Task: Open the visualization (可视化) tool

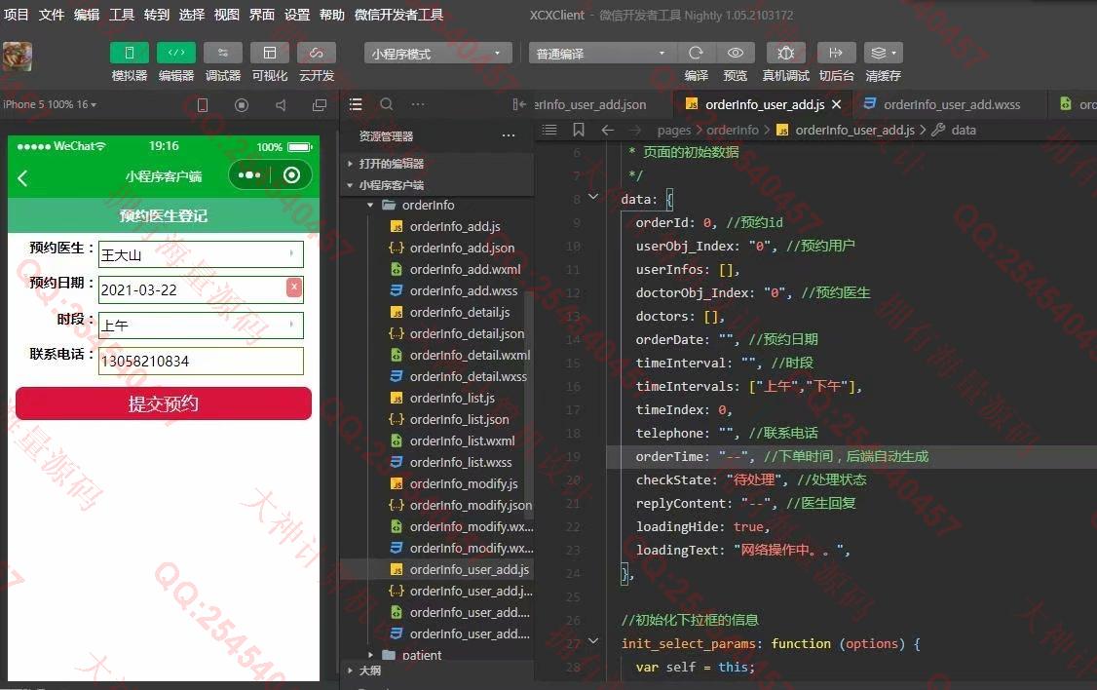Action: (x=269, y=54)
